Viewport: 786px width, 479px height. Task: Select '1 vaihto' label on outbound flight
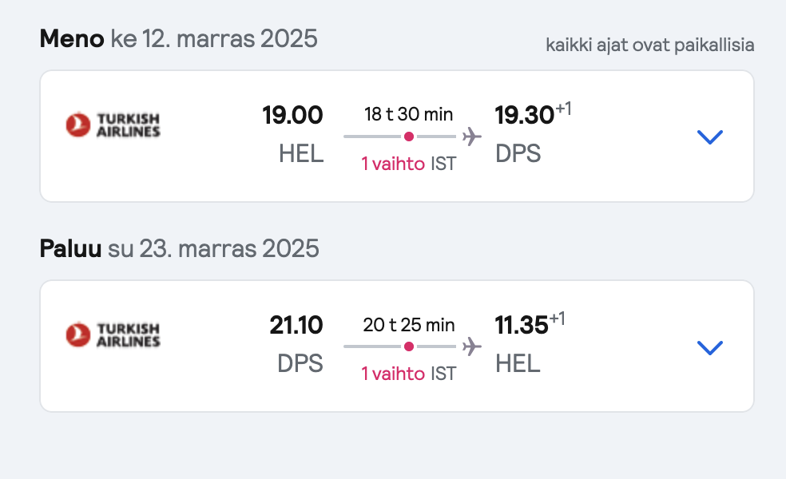pyautogui.click(x=393, y=164)
